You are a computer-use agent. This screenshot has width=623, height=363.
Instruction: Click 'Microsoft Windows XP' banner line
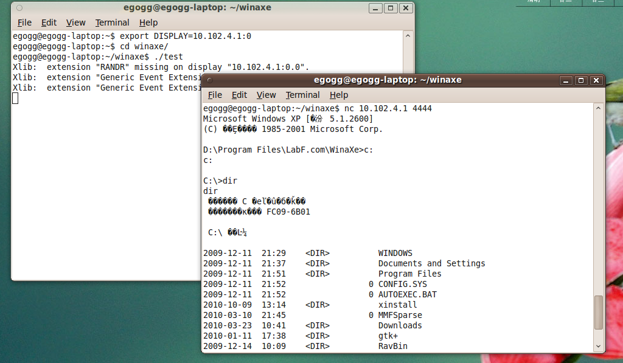pos(288,119)
